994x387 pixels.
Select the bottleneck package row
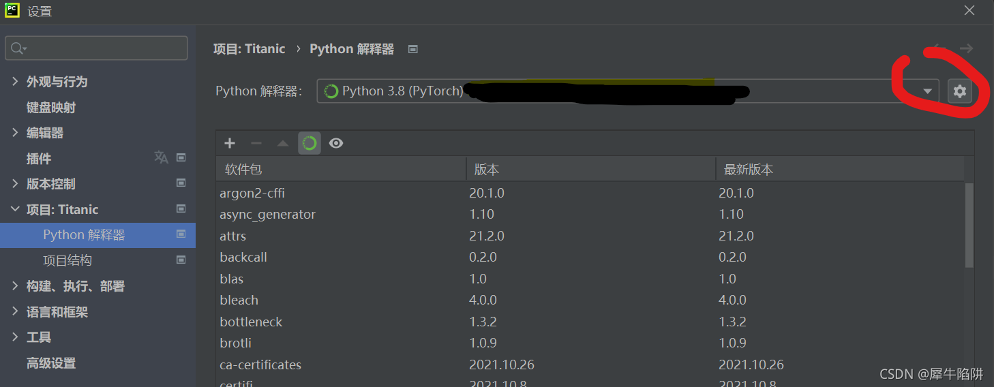pos(590,322)
